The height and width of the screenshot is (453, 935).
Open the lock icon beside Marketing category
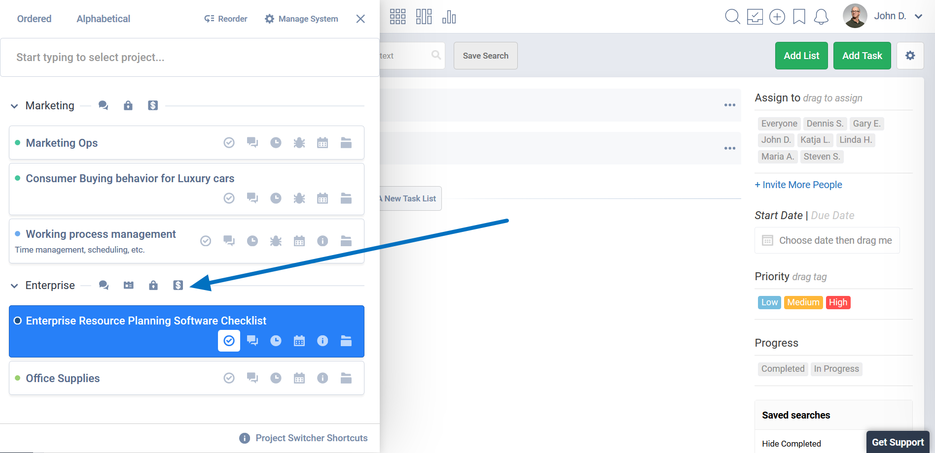128,105
